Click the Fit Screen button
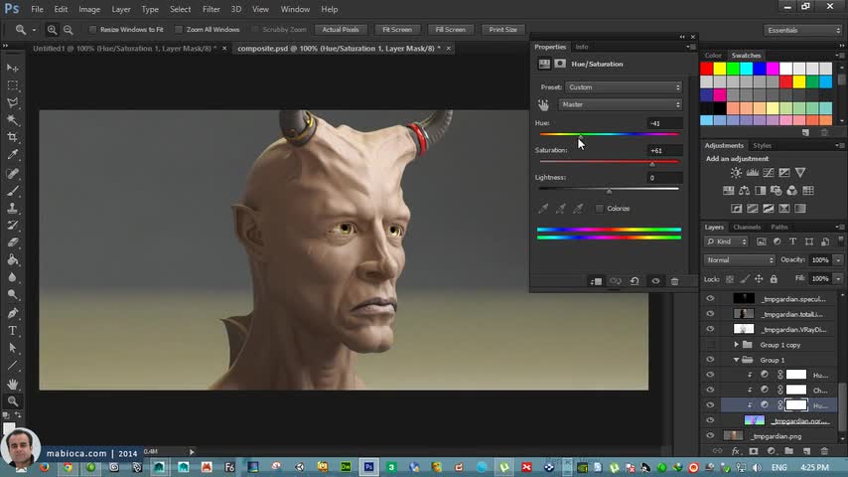Screen dimensions: 848x477 (x=396, y=30)
